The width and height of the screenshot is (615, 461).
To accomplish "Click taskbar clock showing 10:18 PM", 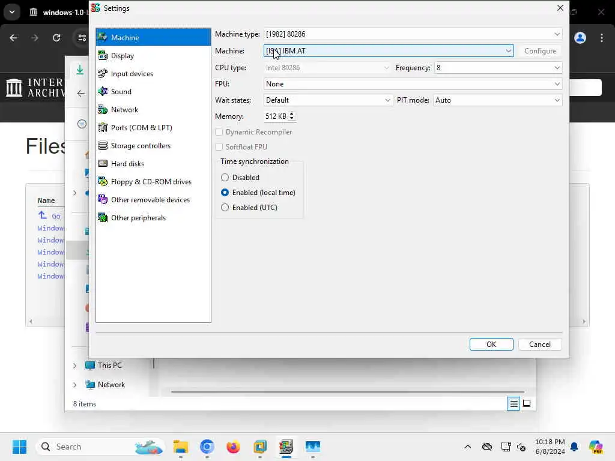I will coord(550,447).
